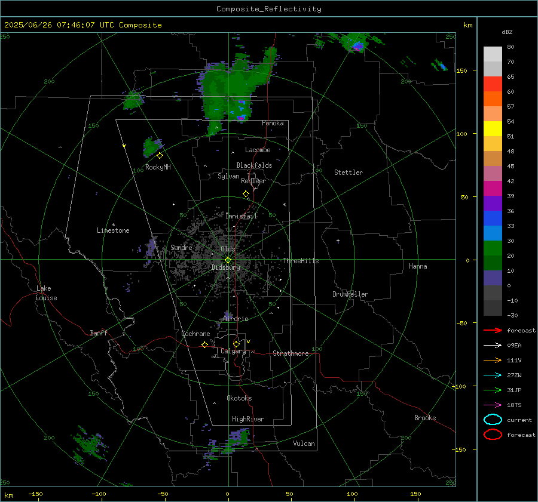Click the Ponoka city label

tap(273, 123)
